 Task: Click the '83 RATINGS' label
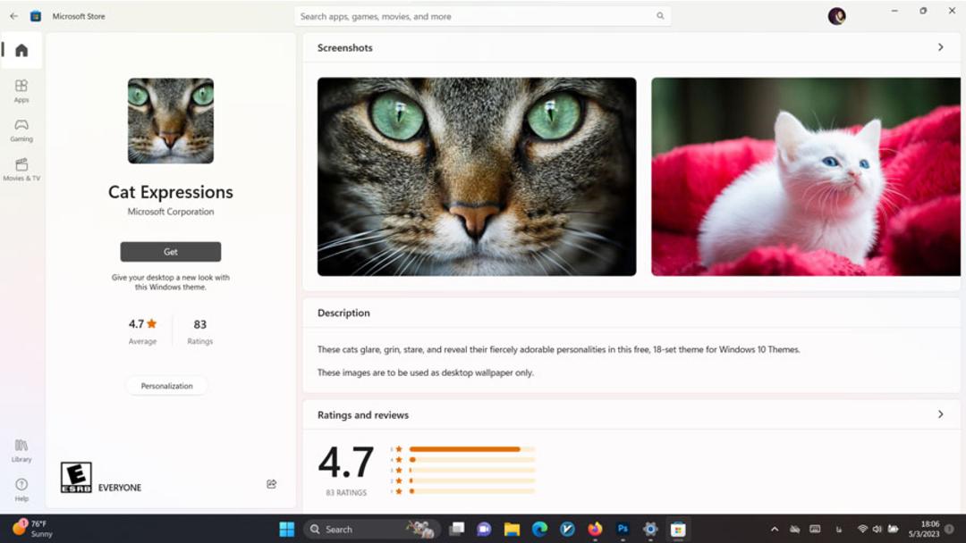pyautogui.click(x=346, y=493)
